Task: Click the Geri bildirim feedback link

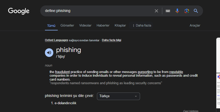Action: click(191, 111)
